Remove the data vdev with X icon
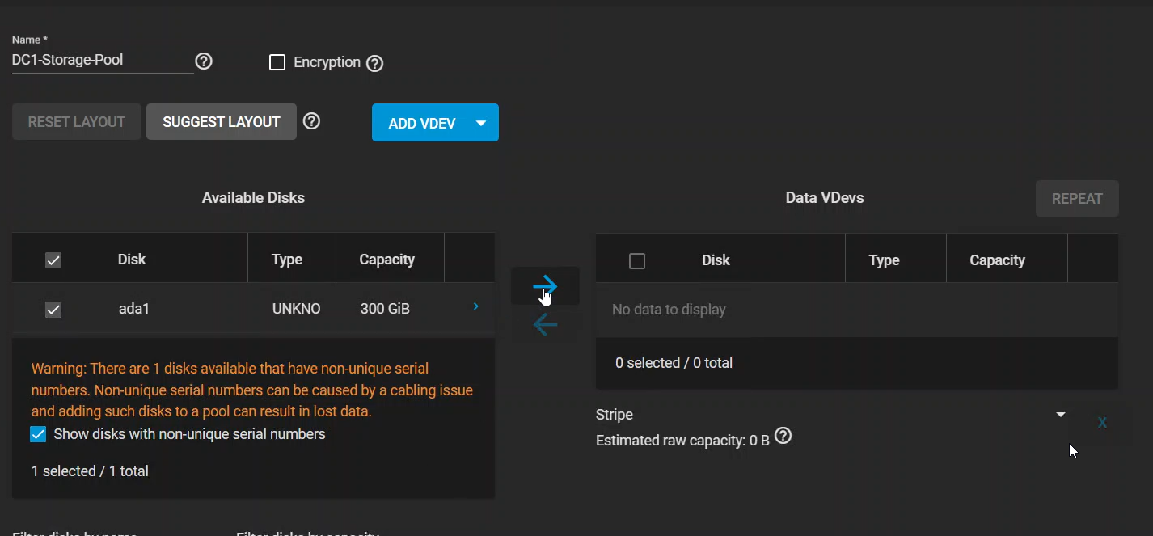Viewport: 1153px width, 536px height. (x=1102, y=422)
